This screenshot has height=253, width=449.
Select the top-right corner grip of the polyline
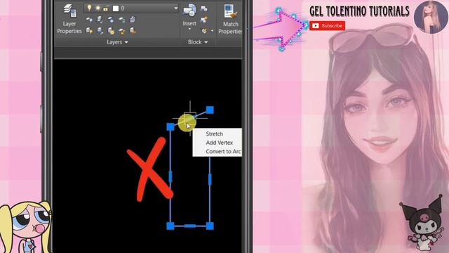[x=210, y=110]
